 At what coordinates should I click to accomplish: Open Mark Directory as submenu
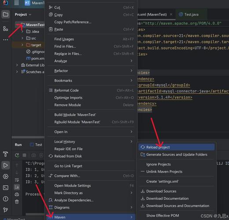point(91,193)
